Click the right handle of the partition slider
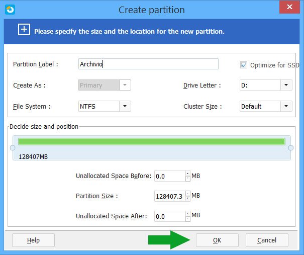Viewport: 304px width, 255px height. click(x=291, y=148)
